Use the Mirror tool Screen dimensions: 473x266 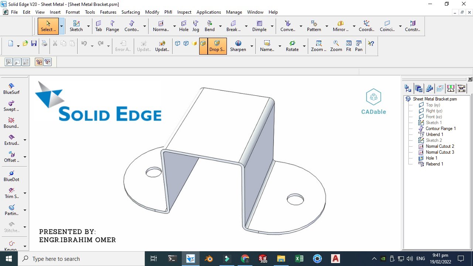[x=341, y=26]
